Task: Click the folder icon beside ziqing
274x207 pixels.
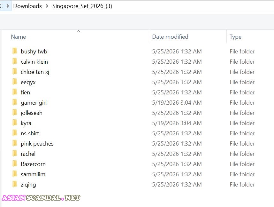Action: pyautogui.click(x=15, y=184)
